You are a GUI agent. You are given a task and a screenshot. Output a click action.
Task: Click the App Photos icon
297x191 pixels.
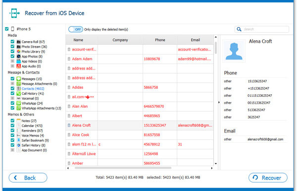pyautogui.click(x=19, y=57)
